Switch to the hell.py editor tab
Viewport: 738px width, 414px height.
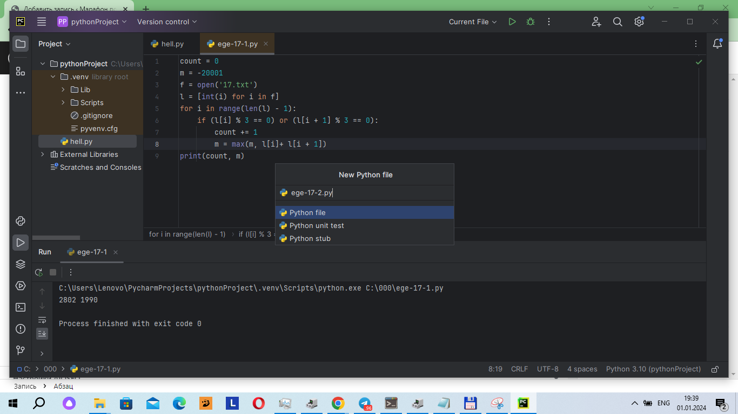167,44
